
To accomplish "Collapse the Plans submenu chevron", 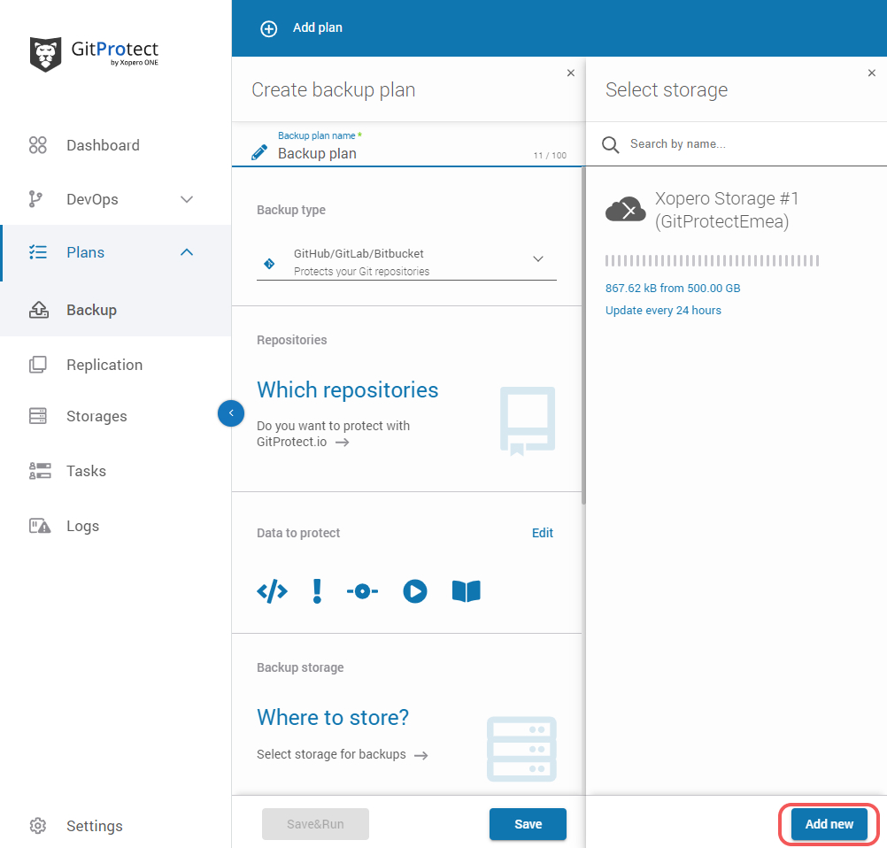I will (187, 252).
